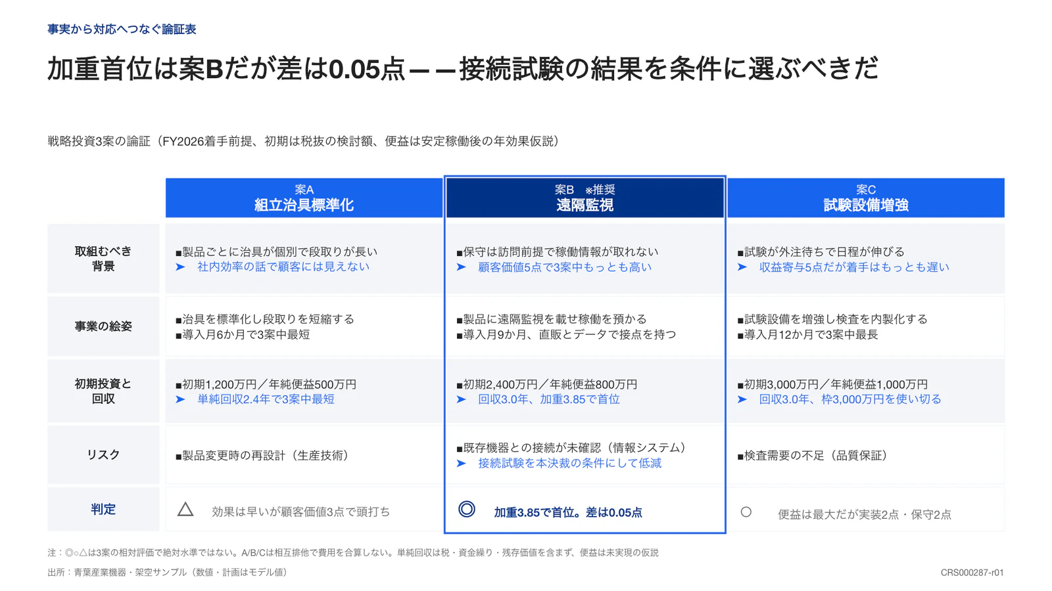Click verdict 加重3.85で首位。差は0.05点
Image resolution: width=1052 pixels, height=591 pixels.
(568, 512)
